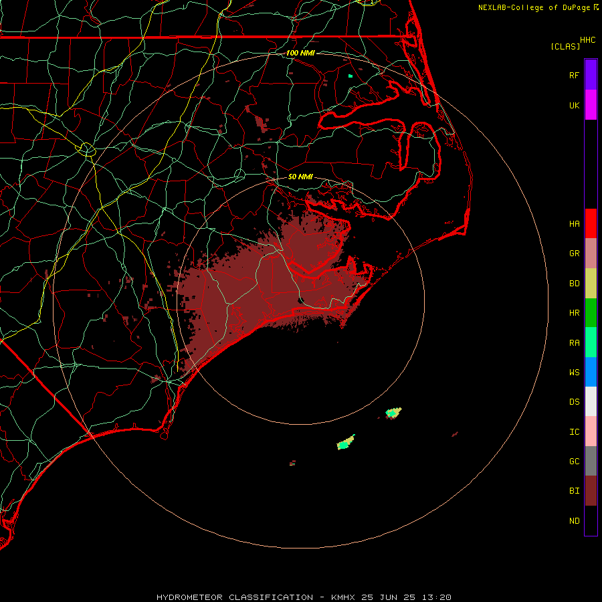The height and width of the screenshot is (602, 602).
Task: Click the UK legend label
Action: 574,105
